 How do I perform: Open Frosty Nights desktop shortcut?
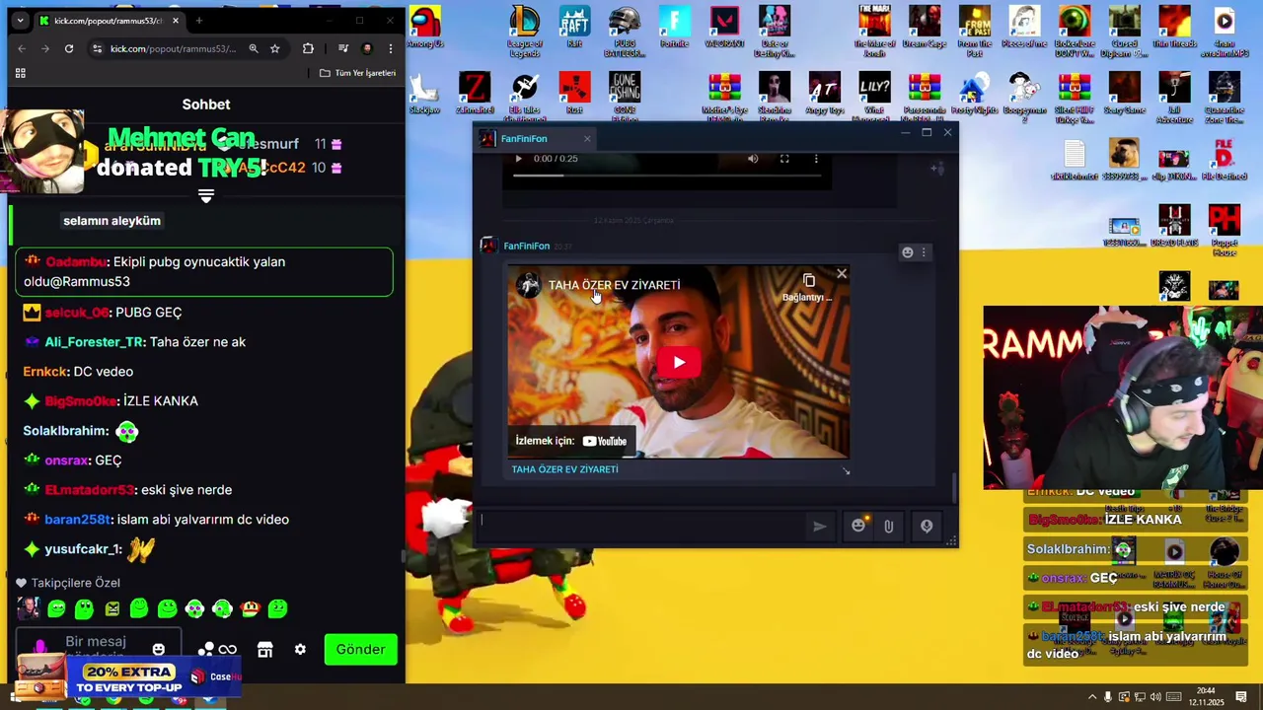point(975,94)
